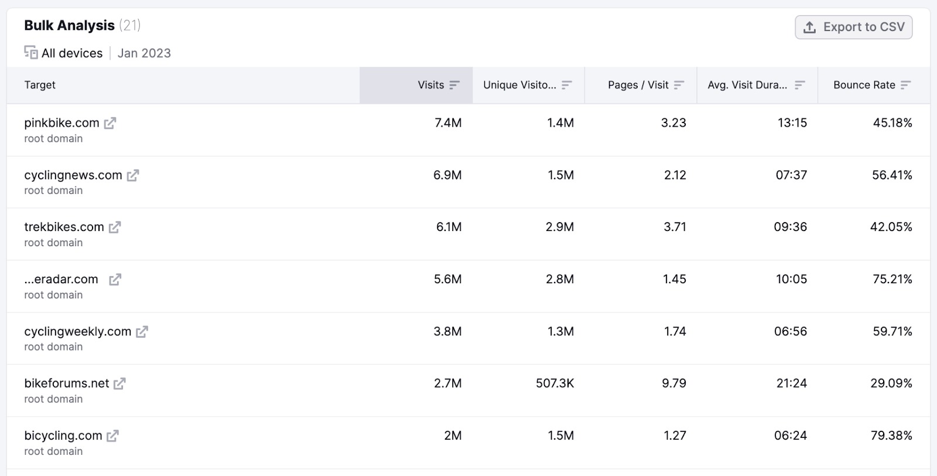This screenshot has height=476, width=937.
Task: Click the (21) count beside Bulk Analysis
Action: 130,26
